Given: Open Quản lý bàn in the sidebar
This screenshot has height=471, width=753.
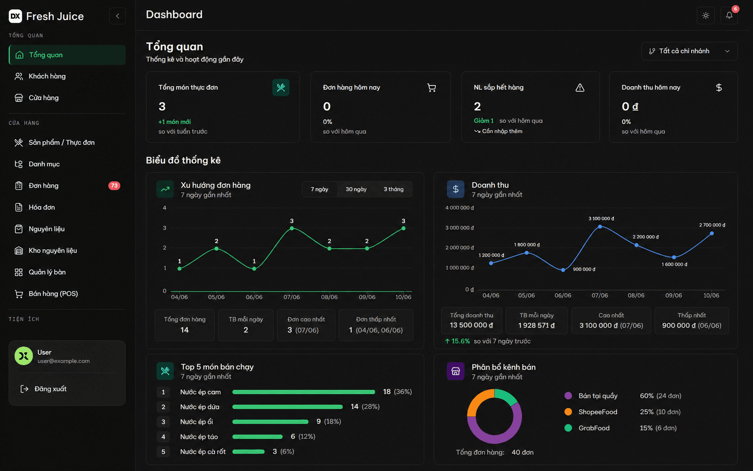Looking at the screenshot, I should 67,272.
